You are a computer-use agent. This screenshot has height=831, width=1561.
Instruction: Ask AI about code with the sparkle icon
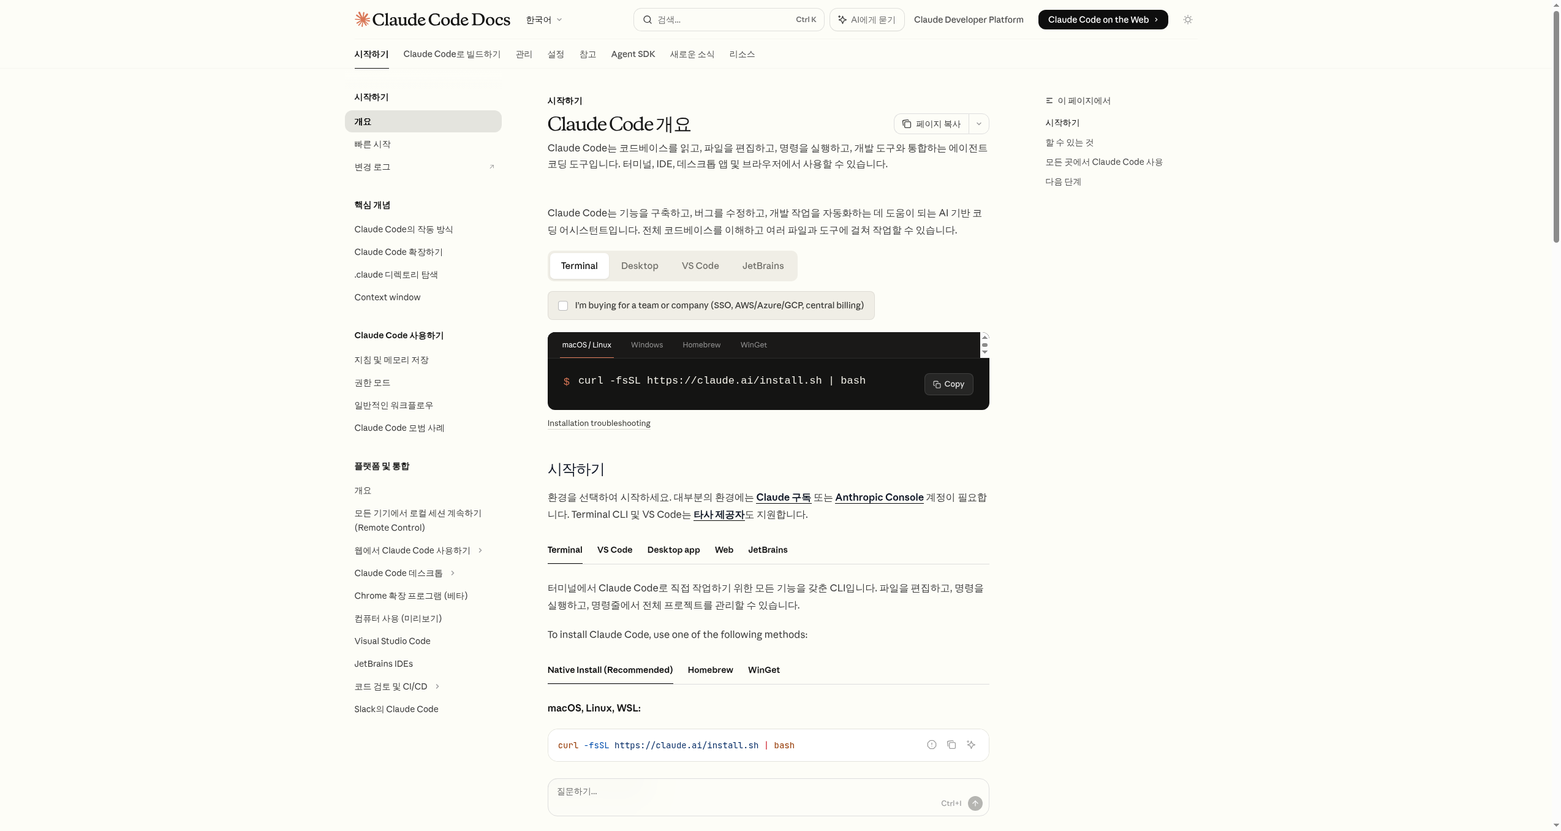point(970,745)
